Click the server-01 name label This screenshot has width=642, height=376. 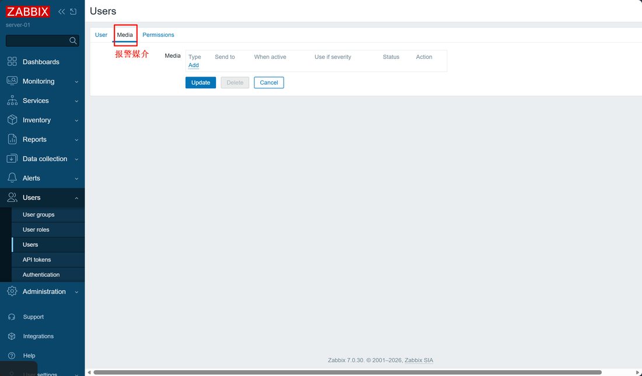coord(18,25)
